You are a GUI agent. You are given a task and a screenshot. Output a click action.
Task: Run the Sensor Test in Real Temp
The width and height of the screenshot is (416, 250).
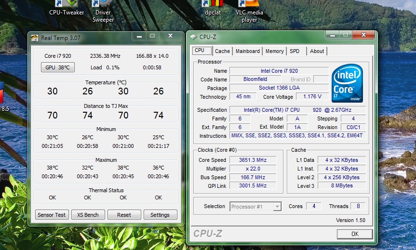tap(52, 215)
